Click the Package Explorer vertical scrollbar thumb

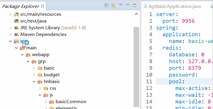tap(136, 67)
